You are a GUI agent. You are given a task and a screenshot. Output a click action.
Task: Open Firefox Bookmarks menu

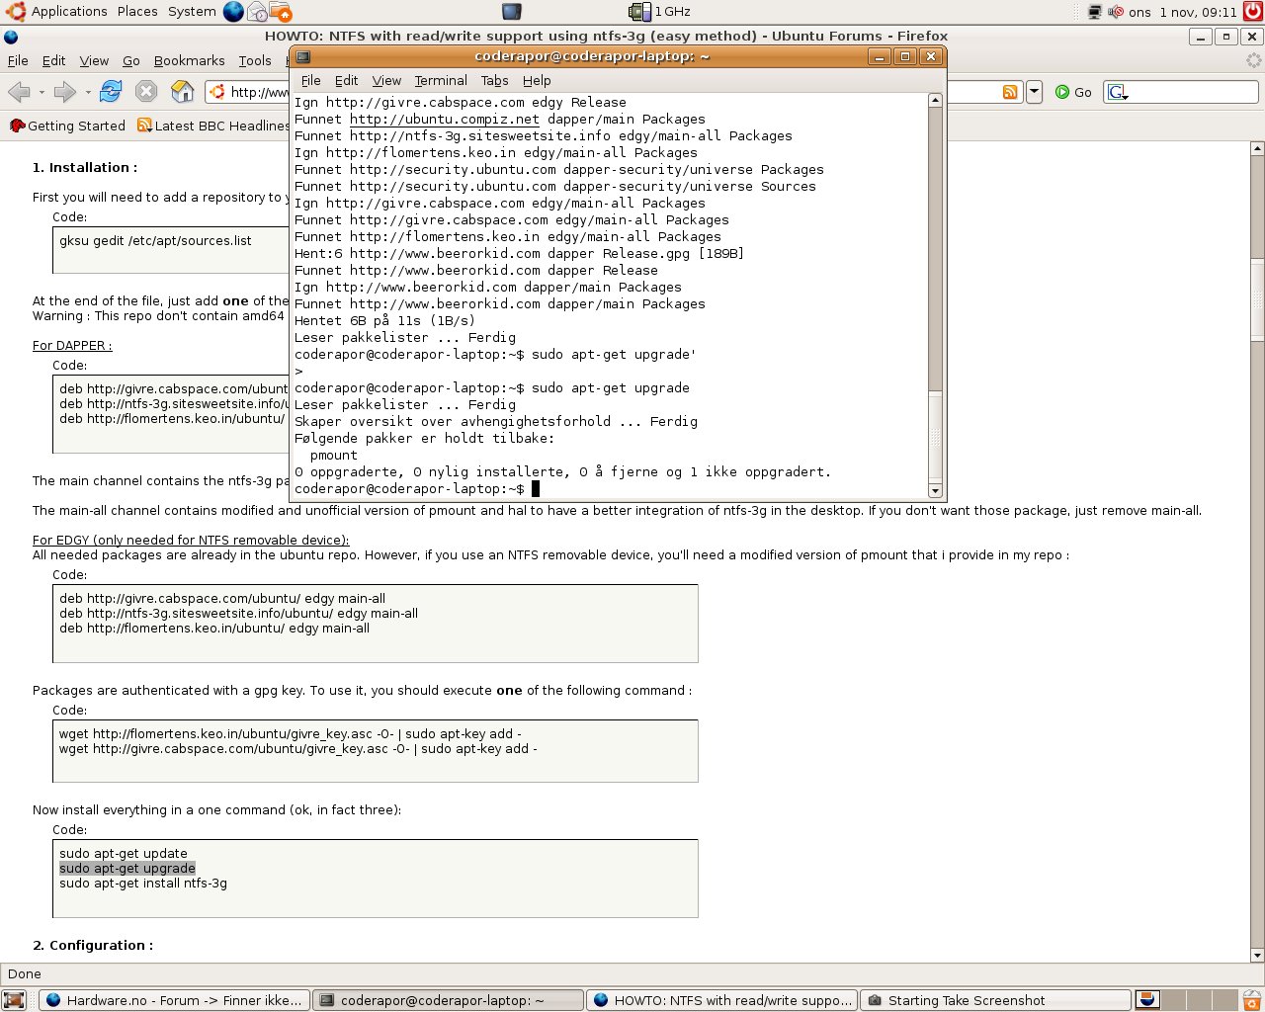[x=189, y=60]
